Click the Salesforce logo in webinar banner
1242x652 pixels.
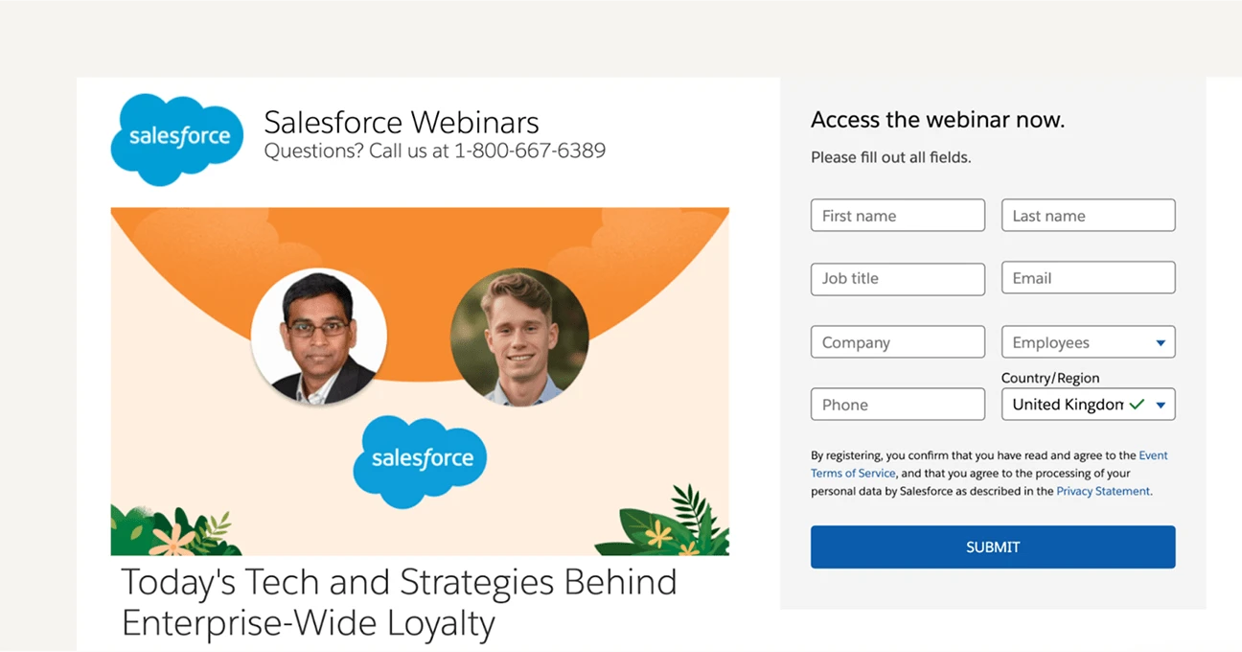pos(422,459)
